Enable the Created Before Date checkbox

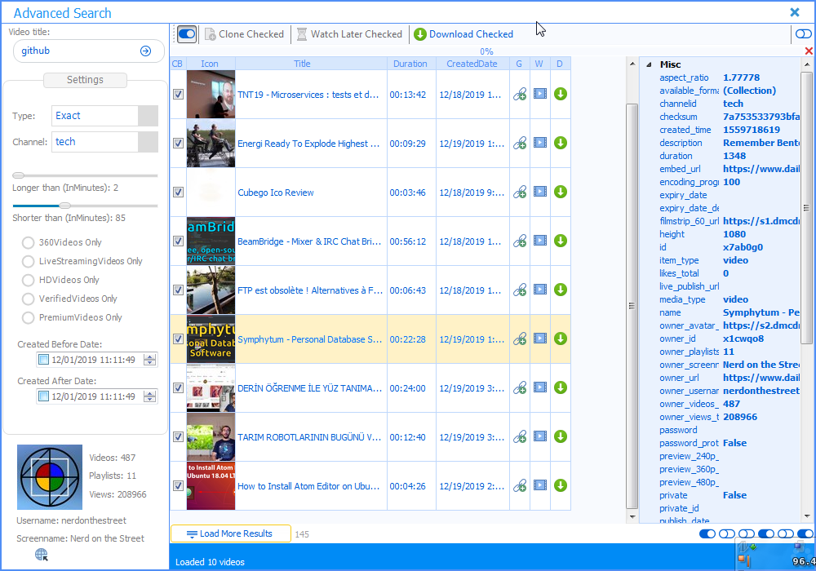[x=44, y=360]
